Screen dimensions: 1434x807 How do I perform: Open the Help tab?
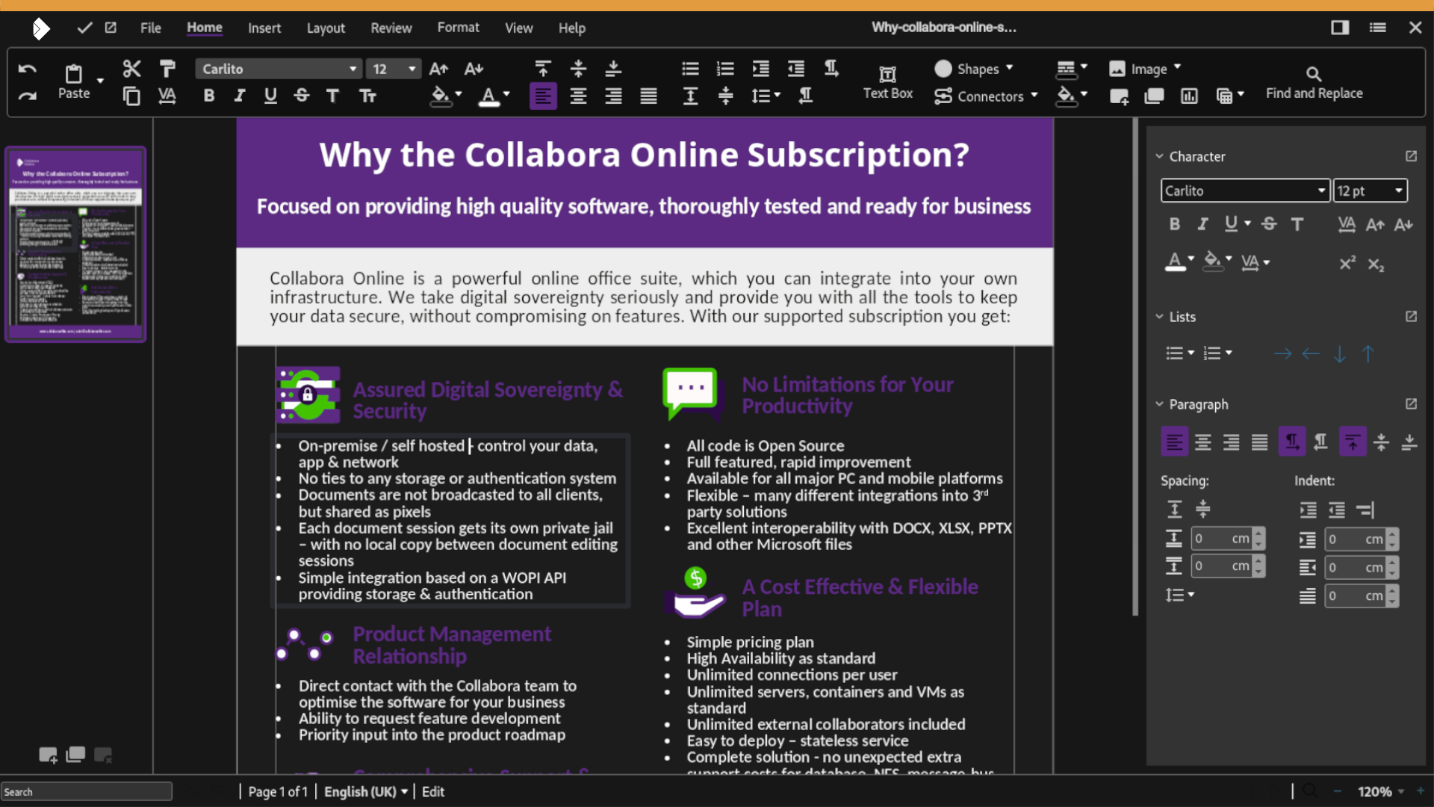coord(571,28)
